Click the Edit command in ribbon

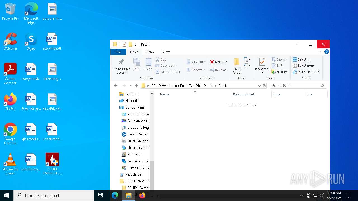coord(277,66)
